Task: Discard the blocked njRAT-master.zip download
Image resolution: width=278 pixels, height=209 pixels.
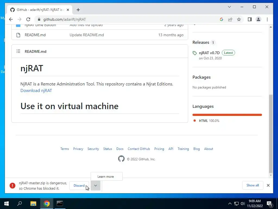Action: coord(79,186)
